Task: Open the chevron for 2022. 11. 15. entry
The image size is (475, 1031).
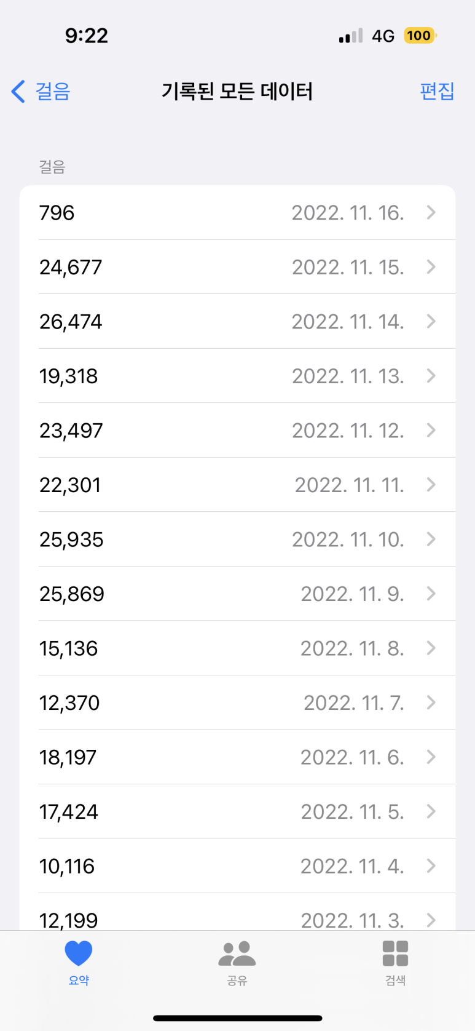Action: (x=431, y=267)
